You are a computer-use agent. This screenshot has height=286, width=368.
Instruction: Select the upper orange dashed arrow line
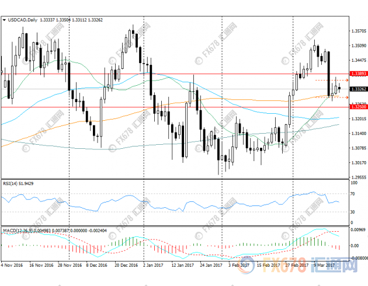click(x=332, y=80)
